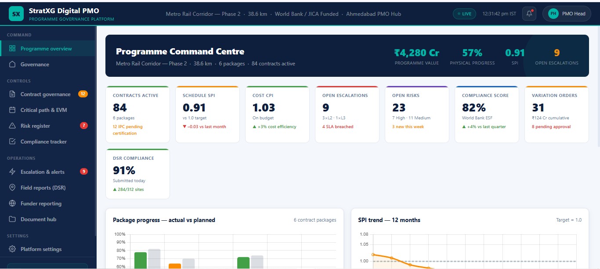Click the "Target = 1.0" label

569,220
